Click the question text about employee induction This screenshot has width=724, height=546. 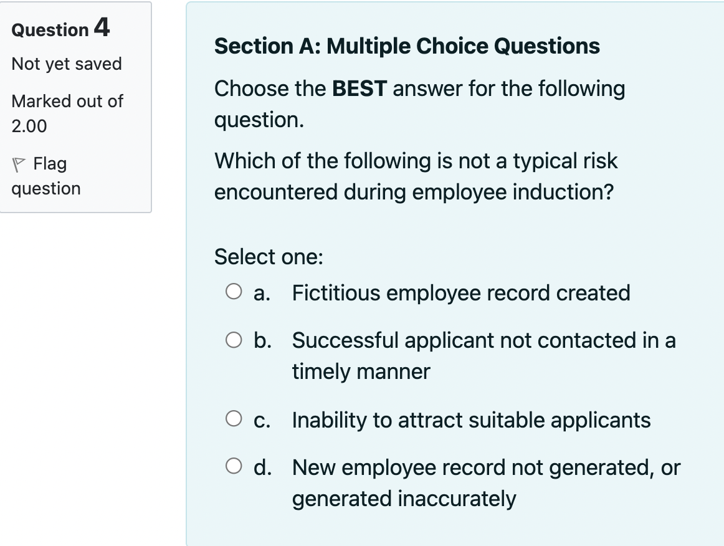point(416,176)
